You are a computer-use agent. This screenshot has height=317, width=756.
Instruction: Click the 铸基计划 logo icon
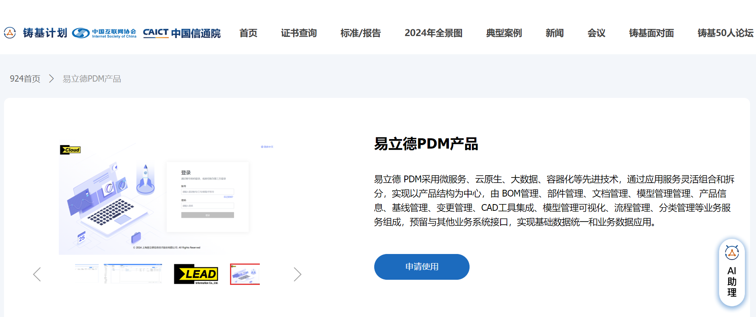pos(10,33)
